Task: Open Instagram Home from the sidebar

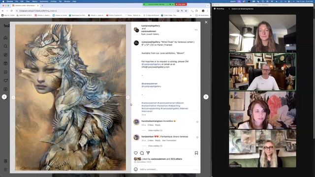Action: pos(5,37)
